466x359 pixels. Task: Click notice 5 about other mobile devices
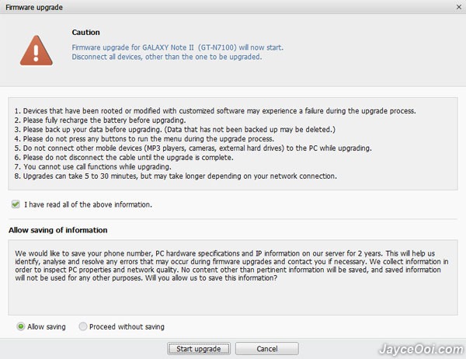point(193,148)
